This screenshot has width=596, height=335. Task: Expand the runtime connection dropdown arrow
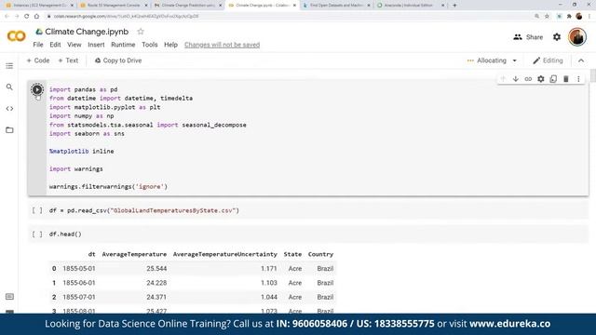515,60
